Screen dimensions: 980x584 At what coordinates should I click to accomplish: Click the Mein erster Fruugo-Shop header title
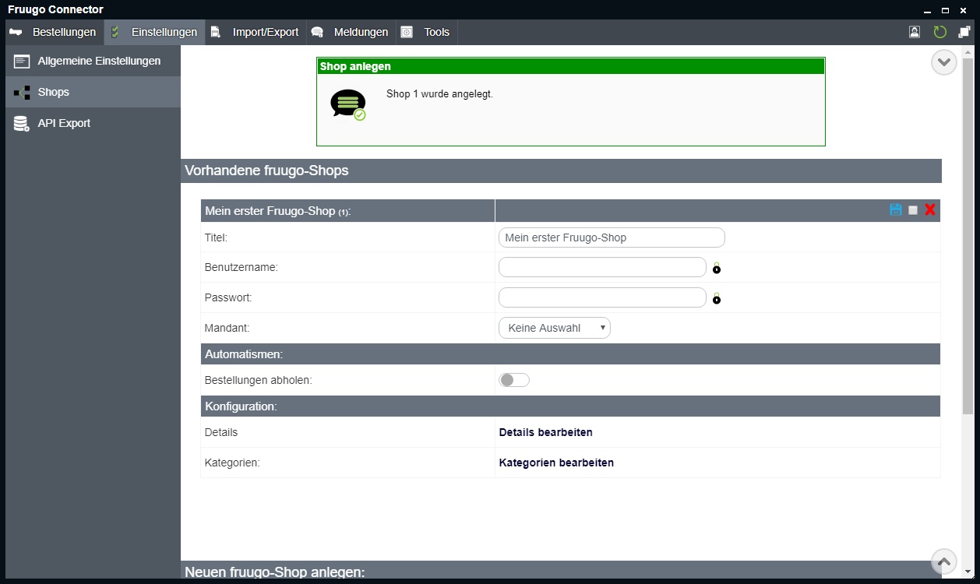(277, 211)
